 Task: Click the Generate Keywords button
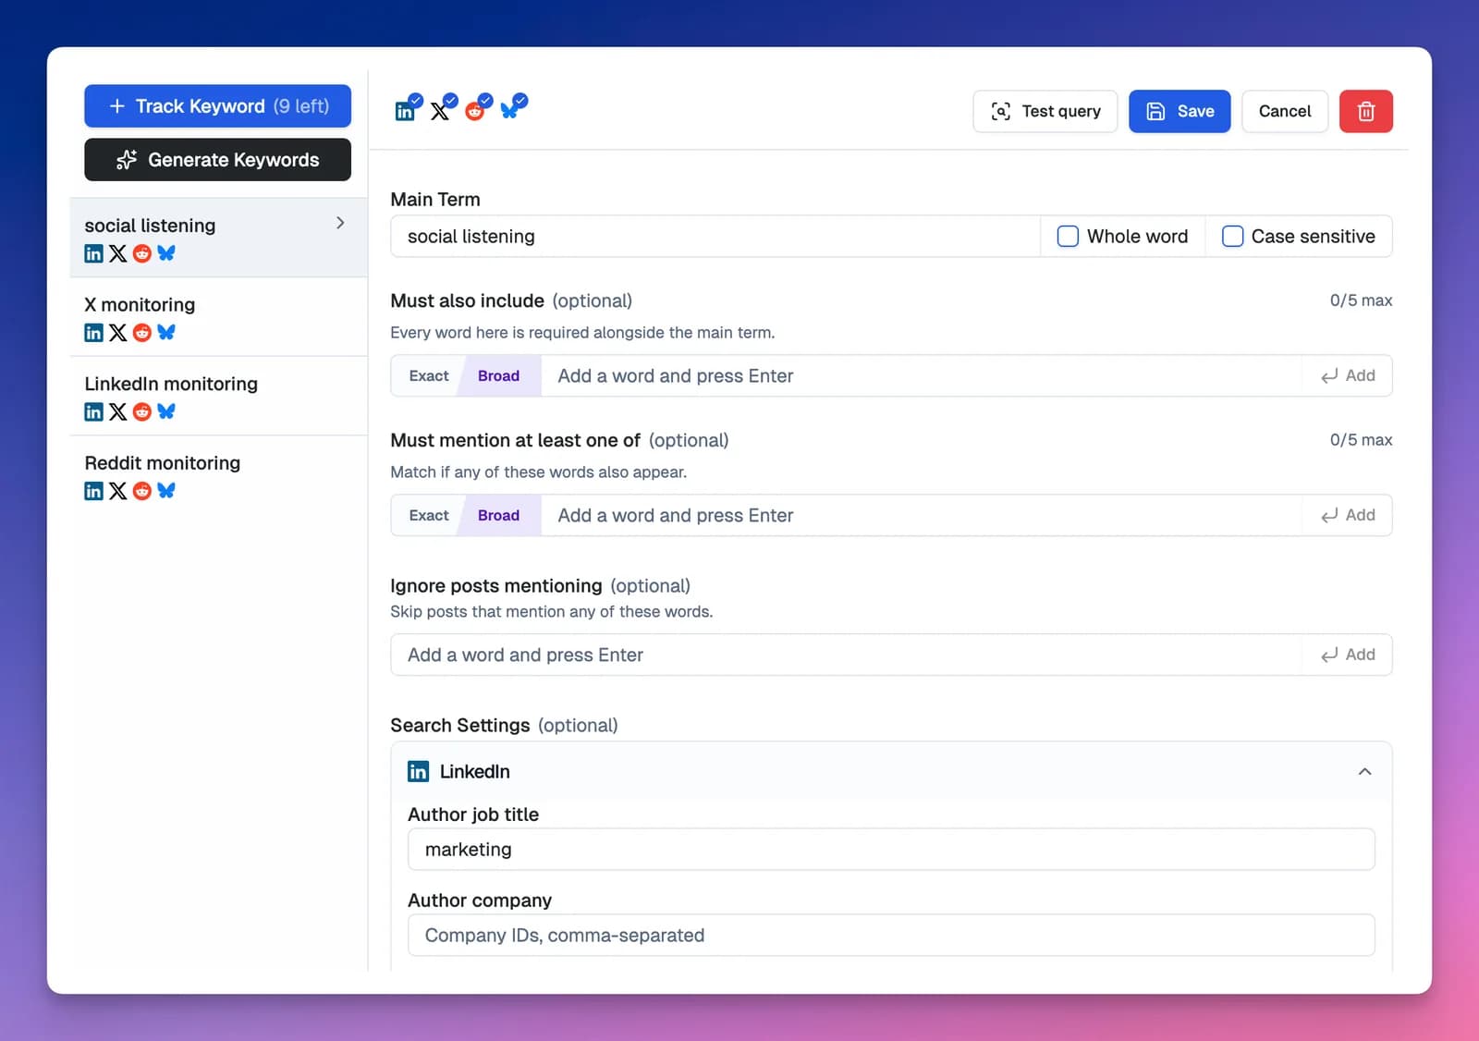[x=217, y=160]
